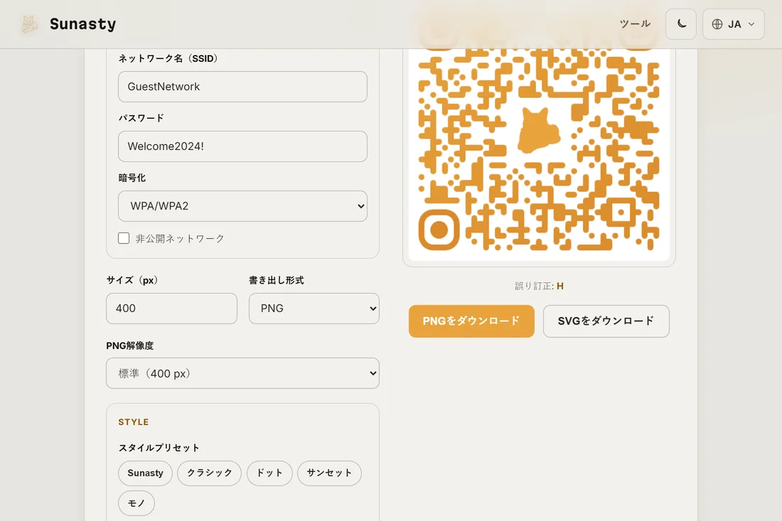Image resolution: width=782 pixels, height=521 pixels.
Task: Toggle dark mode with the moon icon
Action: [681, 24]
